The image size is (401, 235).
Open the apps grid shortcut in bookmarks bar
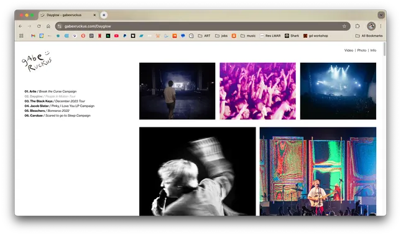point(21,36)
